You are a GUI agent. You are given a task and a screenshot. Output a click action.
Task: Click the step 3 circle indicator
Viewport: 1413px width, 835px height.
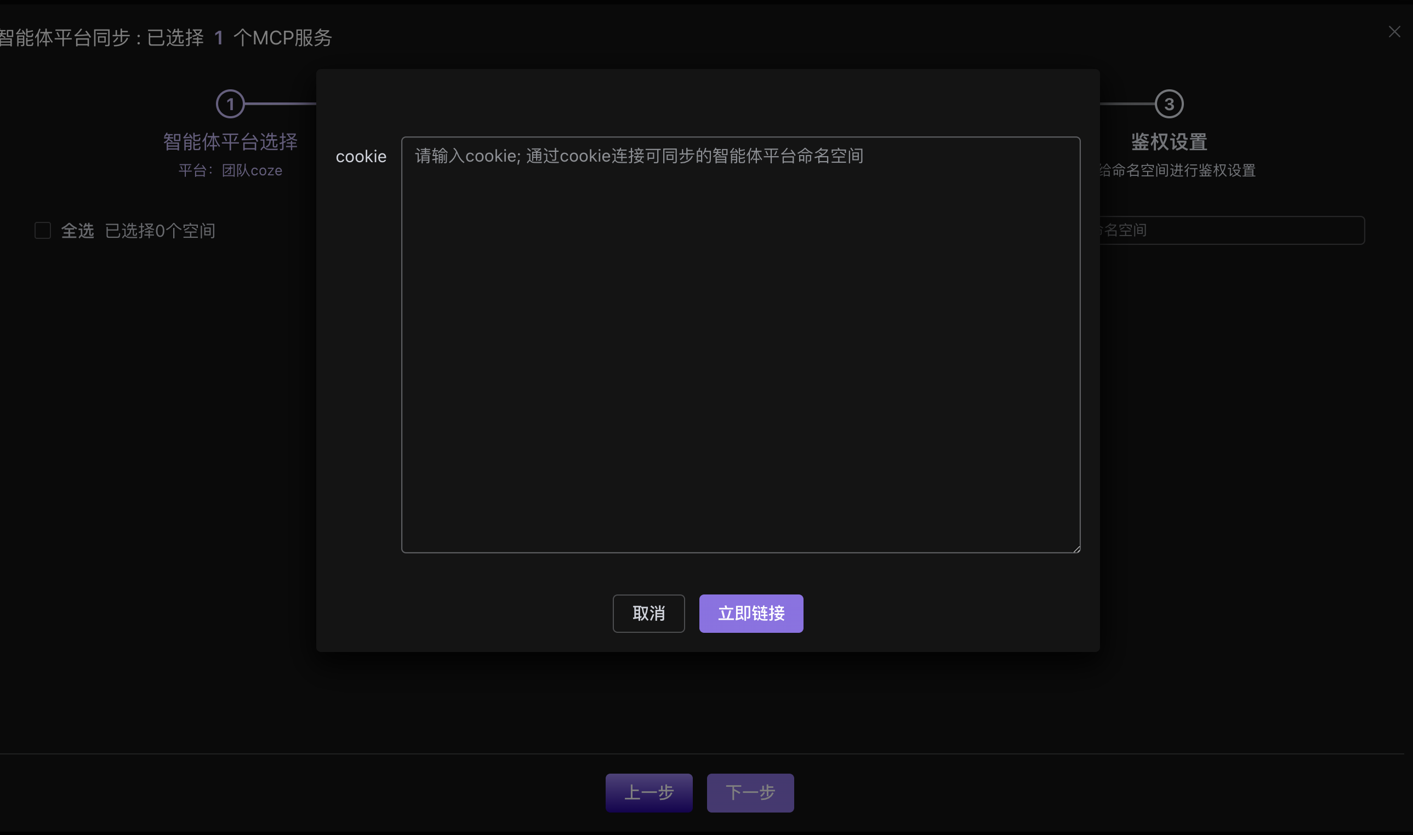tap(1169, 104)
